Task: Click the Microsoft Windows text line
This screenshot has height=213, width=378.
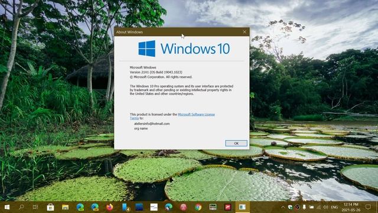Action: coord(143,67)
